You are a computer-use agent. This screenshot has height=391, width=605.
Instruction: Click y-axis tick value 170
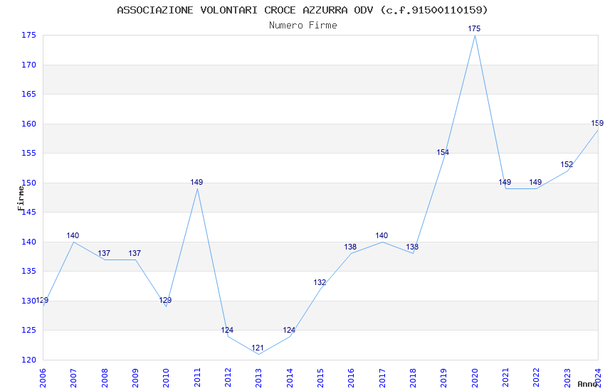[28, 65]
